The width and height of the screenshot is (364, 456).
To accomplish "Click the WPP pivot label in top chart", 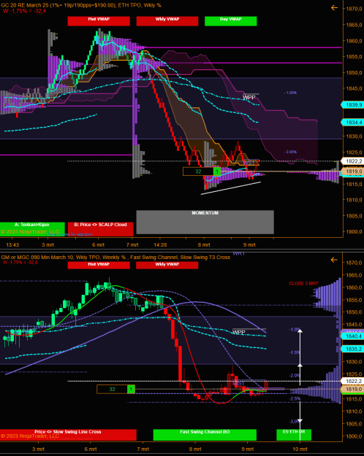I will pos(249,98).
